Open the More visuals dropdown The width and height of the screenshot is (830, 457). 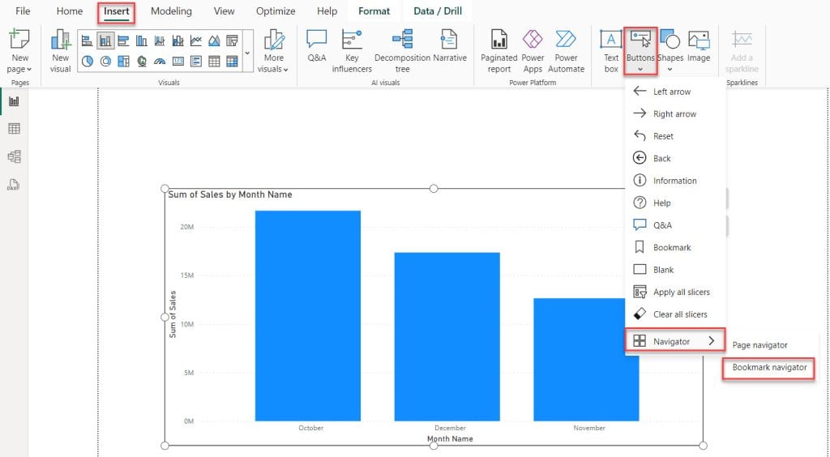(274, 51)
